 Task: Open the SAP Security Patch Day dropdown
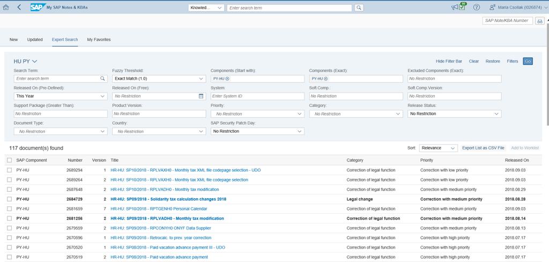(257, 131)
